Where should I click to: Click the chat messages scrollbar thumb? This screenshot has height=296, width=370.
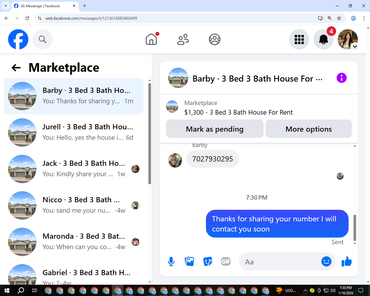click(355, 228)
